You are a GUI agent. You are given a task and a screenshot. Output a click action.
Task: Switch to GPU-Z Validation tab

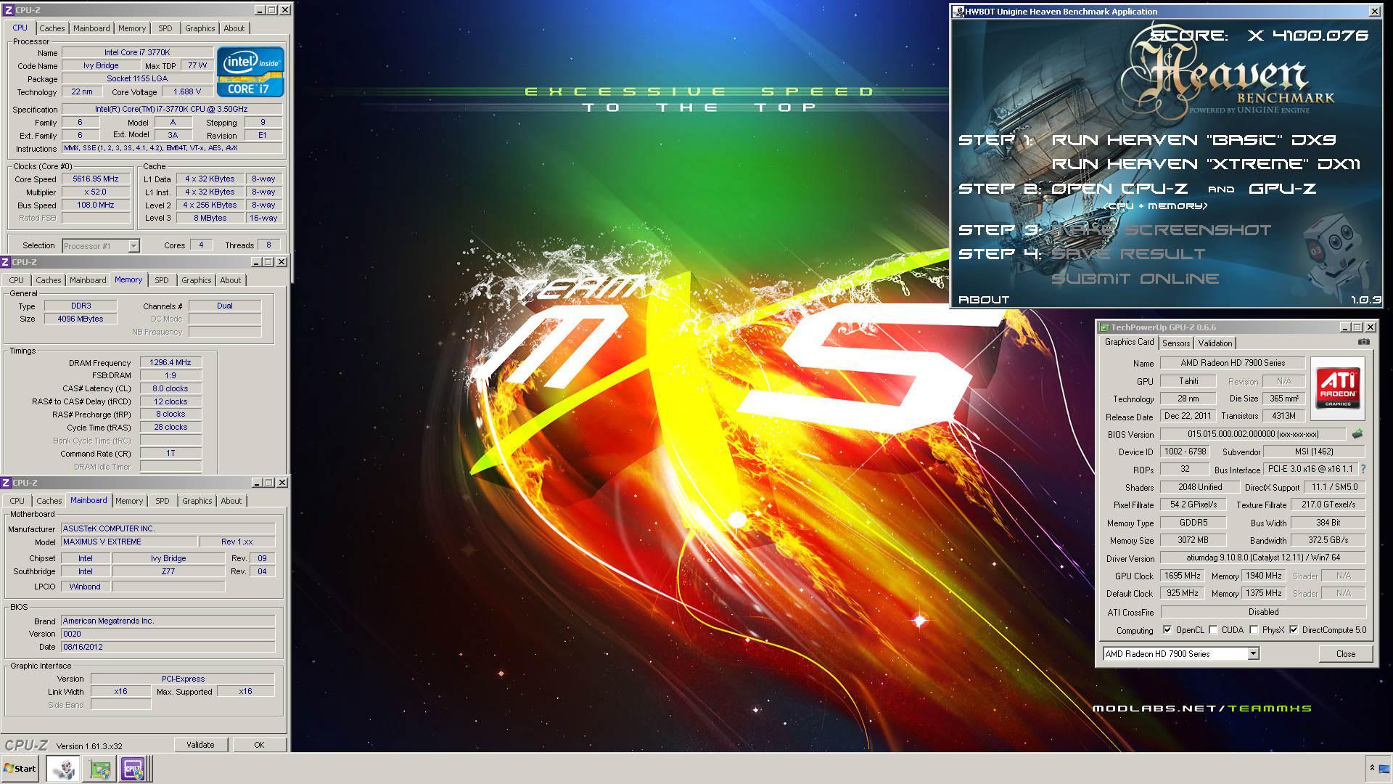tap(1215, 343)
